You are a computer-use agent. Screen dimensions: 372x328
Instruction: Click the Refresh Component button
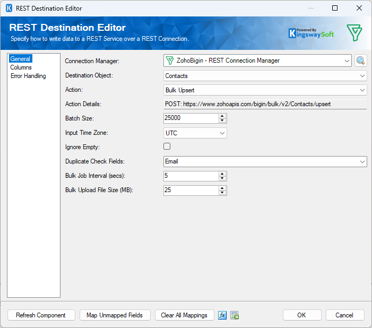pyautogui.click(x=41, y=315)
